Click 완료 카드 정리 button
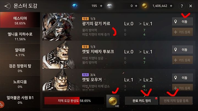198x111 pixels. tap(141, 101)
